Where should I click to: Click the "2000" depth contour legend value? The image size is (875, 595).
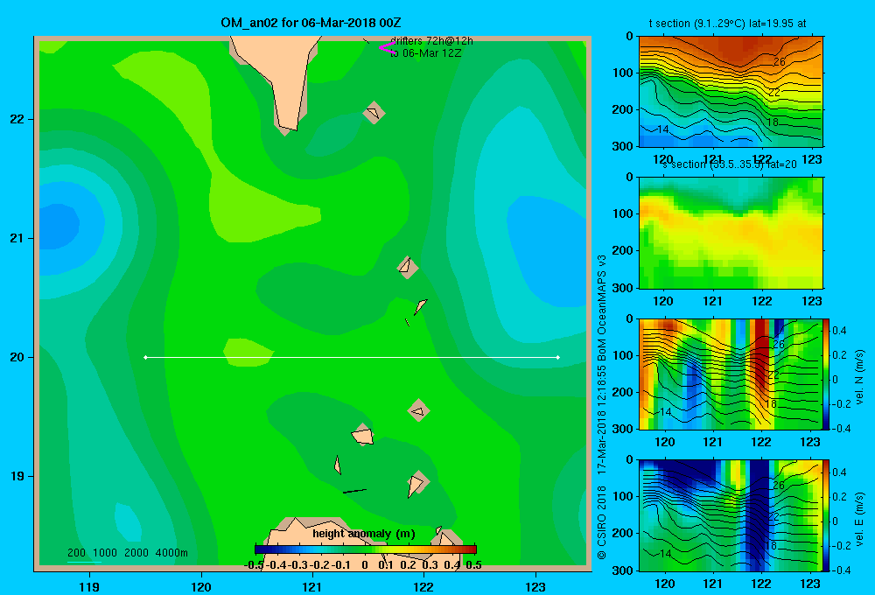136,553
